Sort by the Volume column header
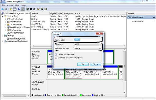The height and width of the screenshot is (100, 156). click(40, 14)
